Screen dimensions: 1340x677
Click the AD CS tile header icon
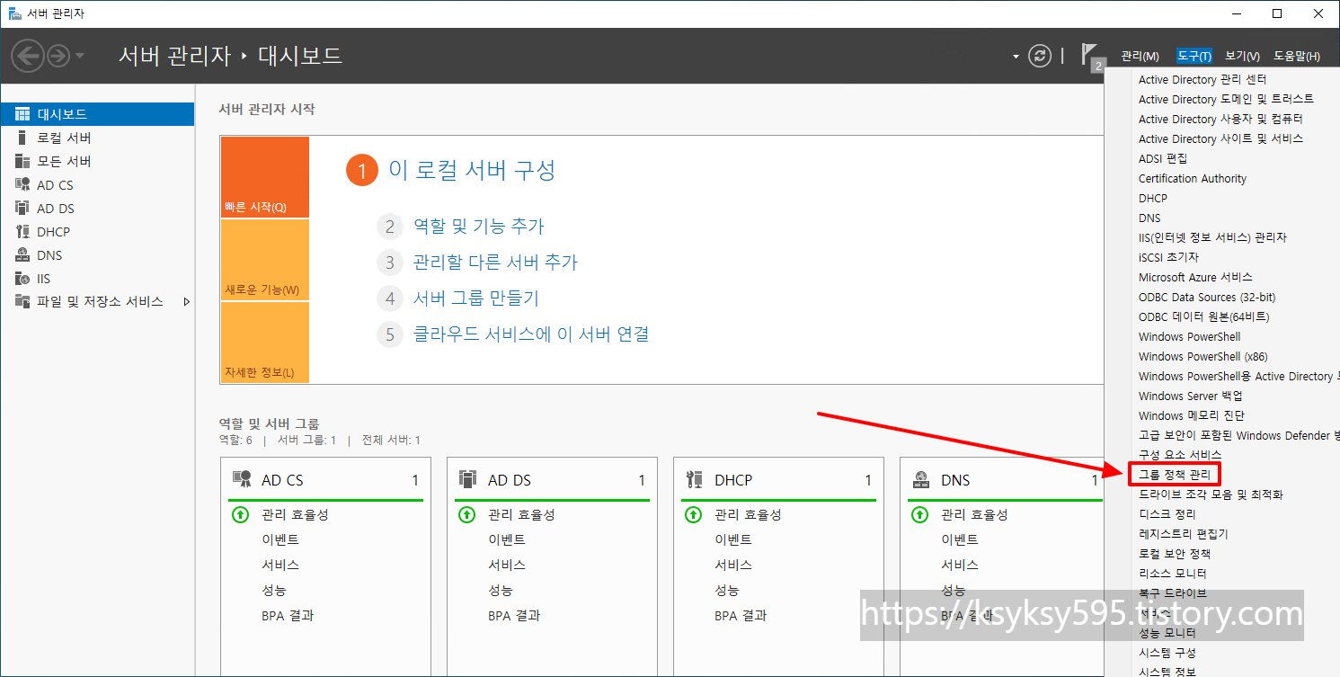242,479
